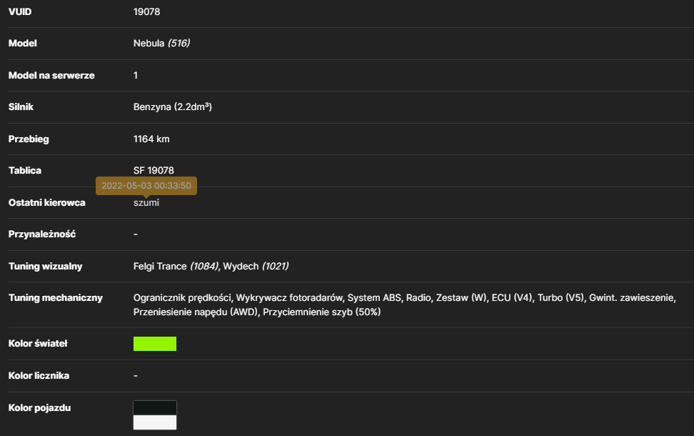Select the VUID value 19078
Image resolution: width=694 pixels, height=436 pixels.
pos(146,11)
